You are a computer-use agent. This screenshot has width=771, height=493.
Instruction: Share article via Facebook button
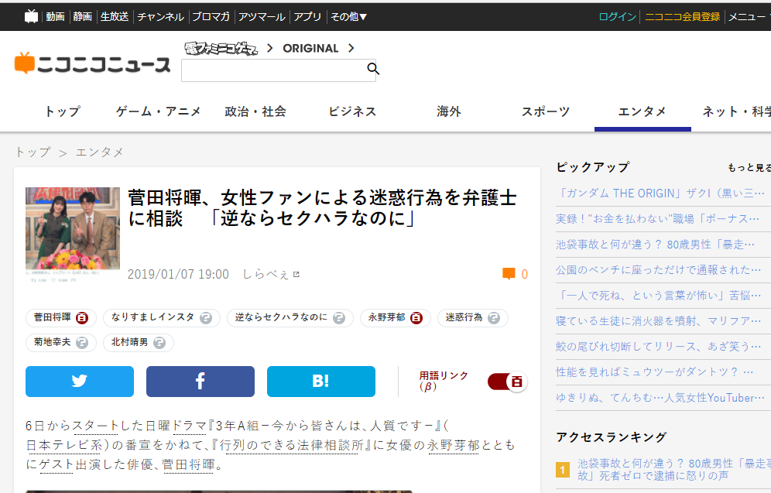tap(200, 382)
